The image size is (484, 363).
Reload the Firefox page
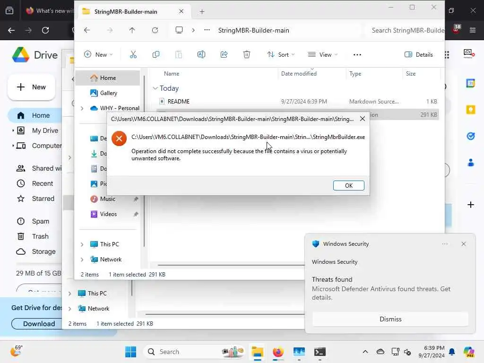coord(45,30)
